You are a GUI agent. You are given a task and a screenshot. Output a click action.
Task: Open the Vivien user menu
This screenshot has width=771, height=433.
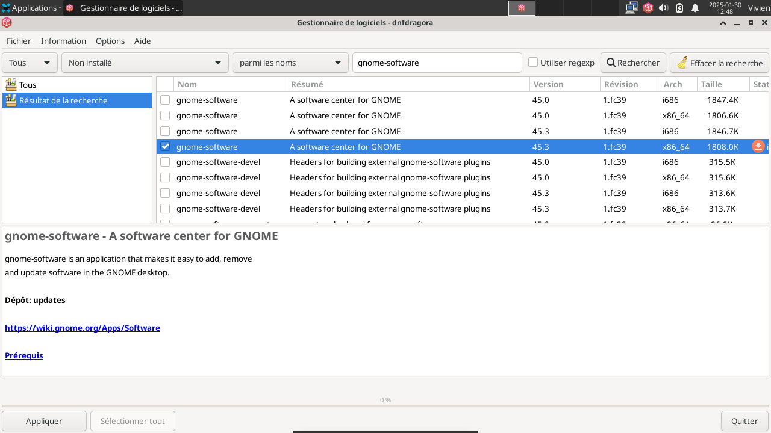(x=758, y=8)
